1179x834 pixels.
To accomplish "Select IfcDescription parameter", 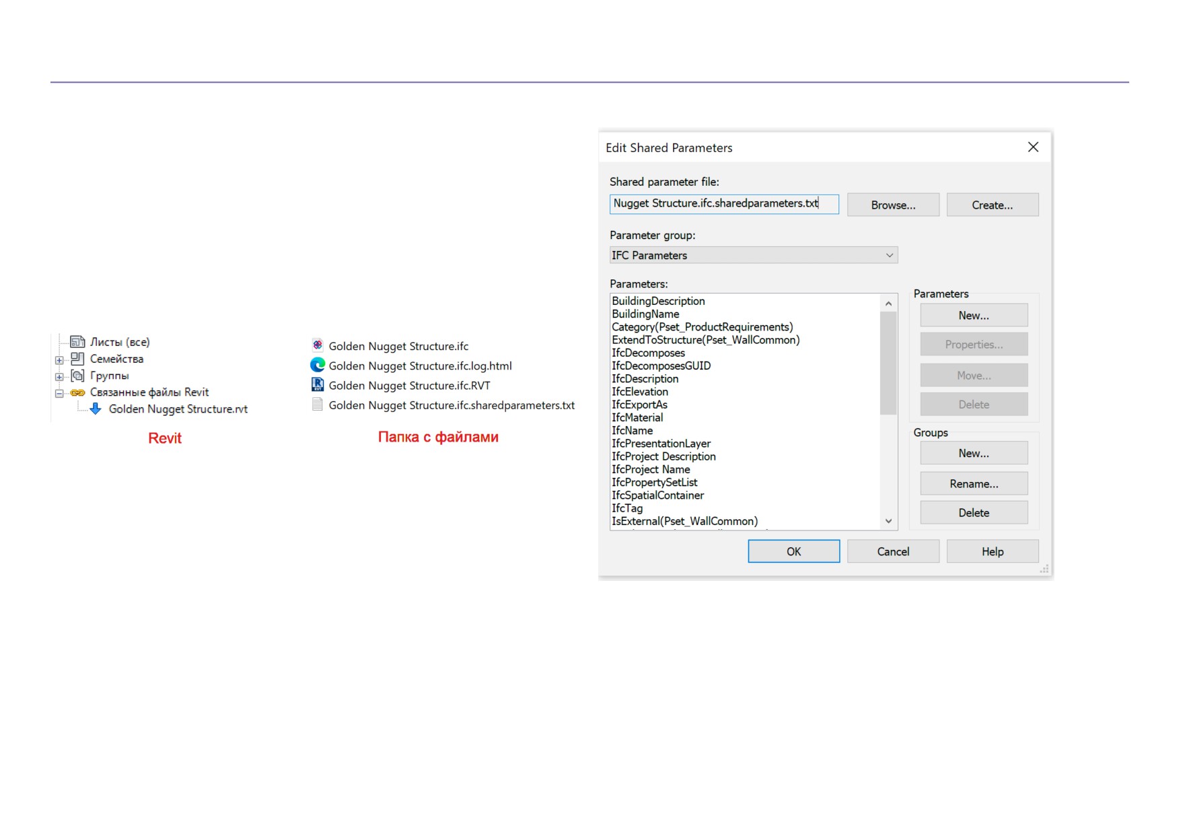I will 645,378.
